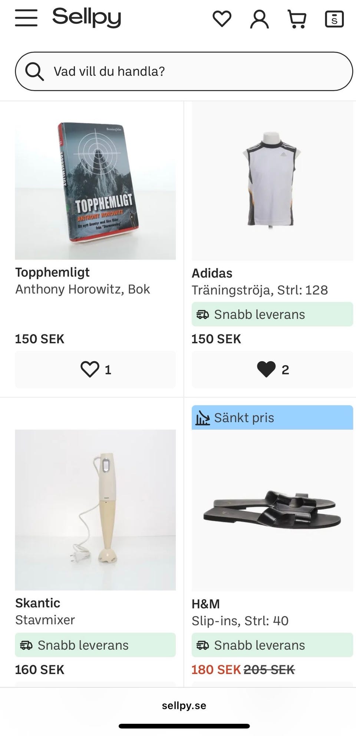The image size is (356, 736).
Task: Click the Topphemligt product title
Action: pos(52,272)
